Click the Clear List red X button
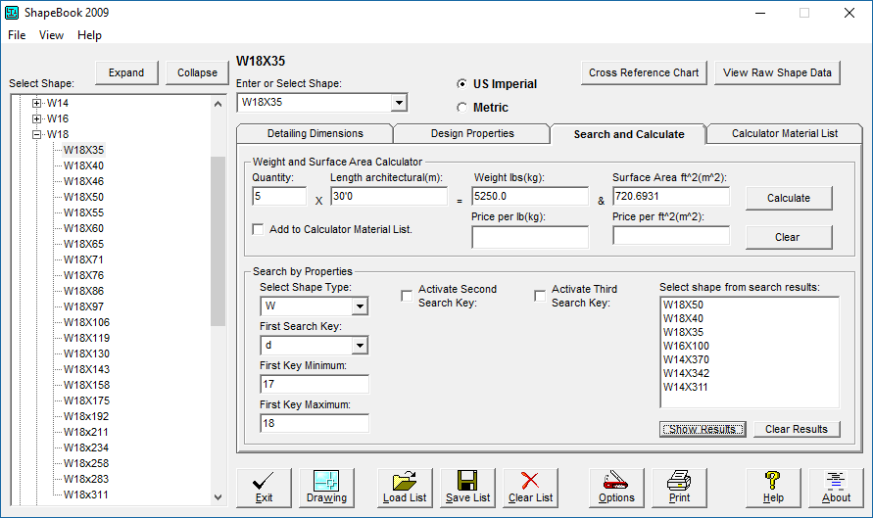 pos(531,488)
